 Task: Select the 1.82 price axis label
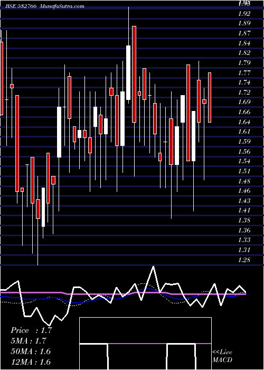[x=244, y=53]
